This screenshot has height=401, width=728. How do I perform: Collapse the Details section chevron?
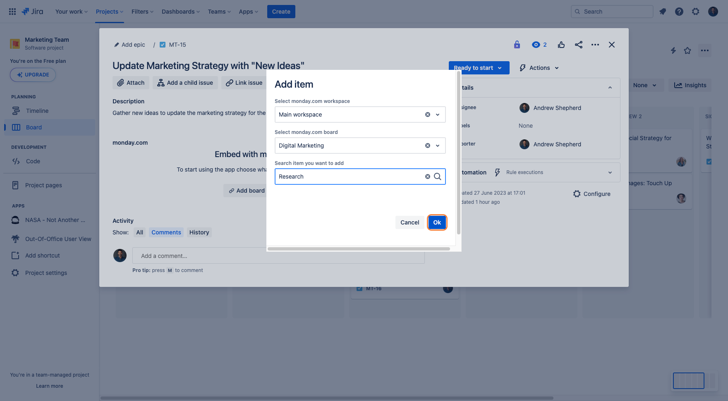pyautogui.click(x=610, y=88)
